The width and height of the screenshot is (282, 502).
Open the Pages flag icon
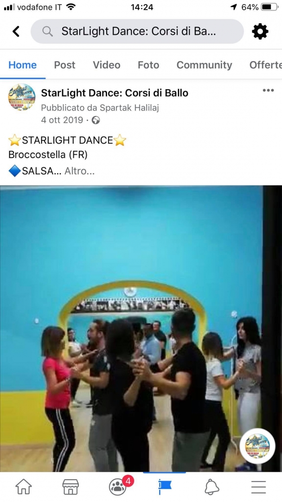tap(165, 487)
